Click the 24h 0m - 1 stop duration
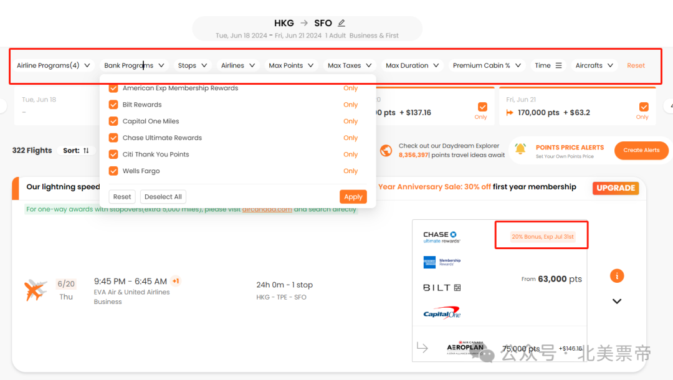Viewport: 673px width, 380px height. (285, 285)
